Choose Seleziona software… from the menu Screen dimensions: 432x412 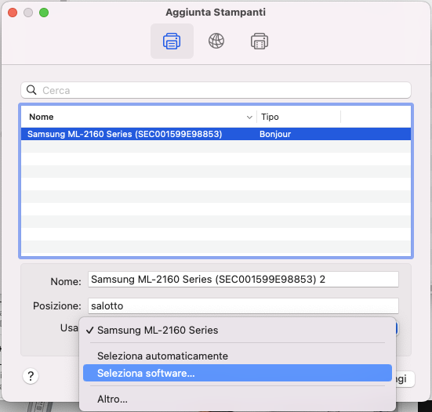coord(238,373)
